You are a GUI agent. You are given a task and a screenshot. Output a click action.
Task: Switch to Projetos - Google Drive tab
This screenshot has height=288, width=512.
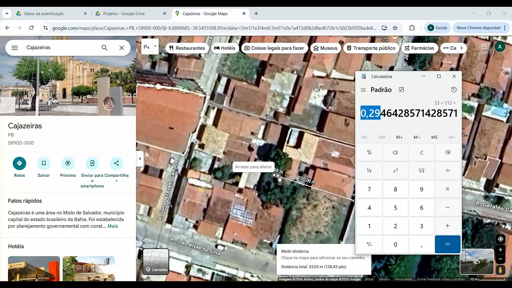[130, 14]
